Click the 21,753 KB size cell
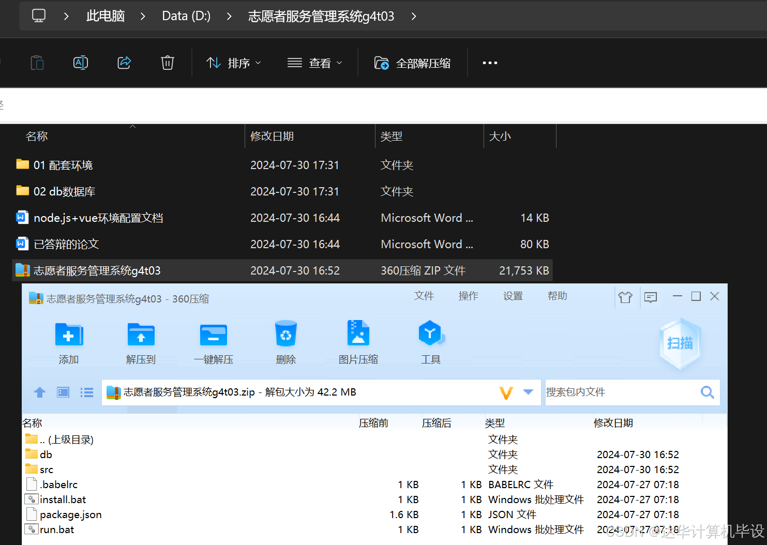This screenshot has height=545, width=767. pos(524,270)
